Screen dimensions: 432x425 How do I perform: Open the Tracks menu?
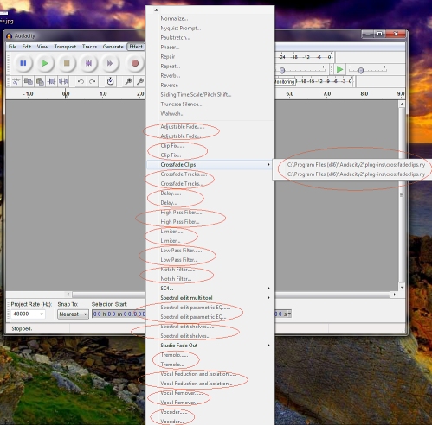point(89,47)
